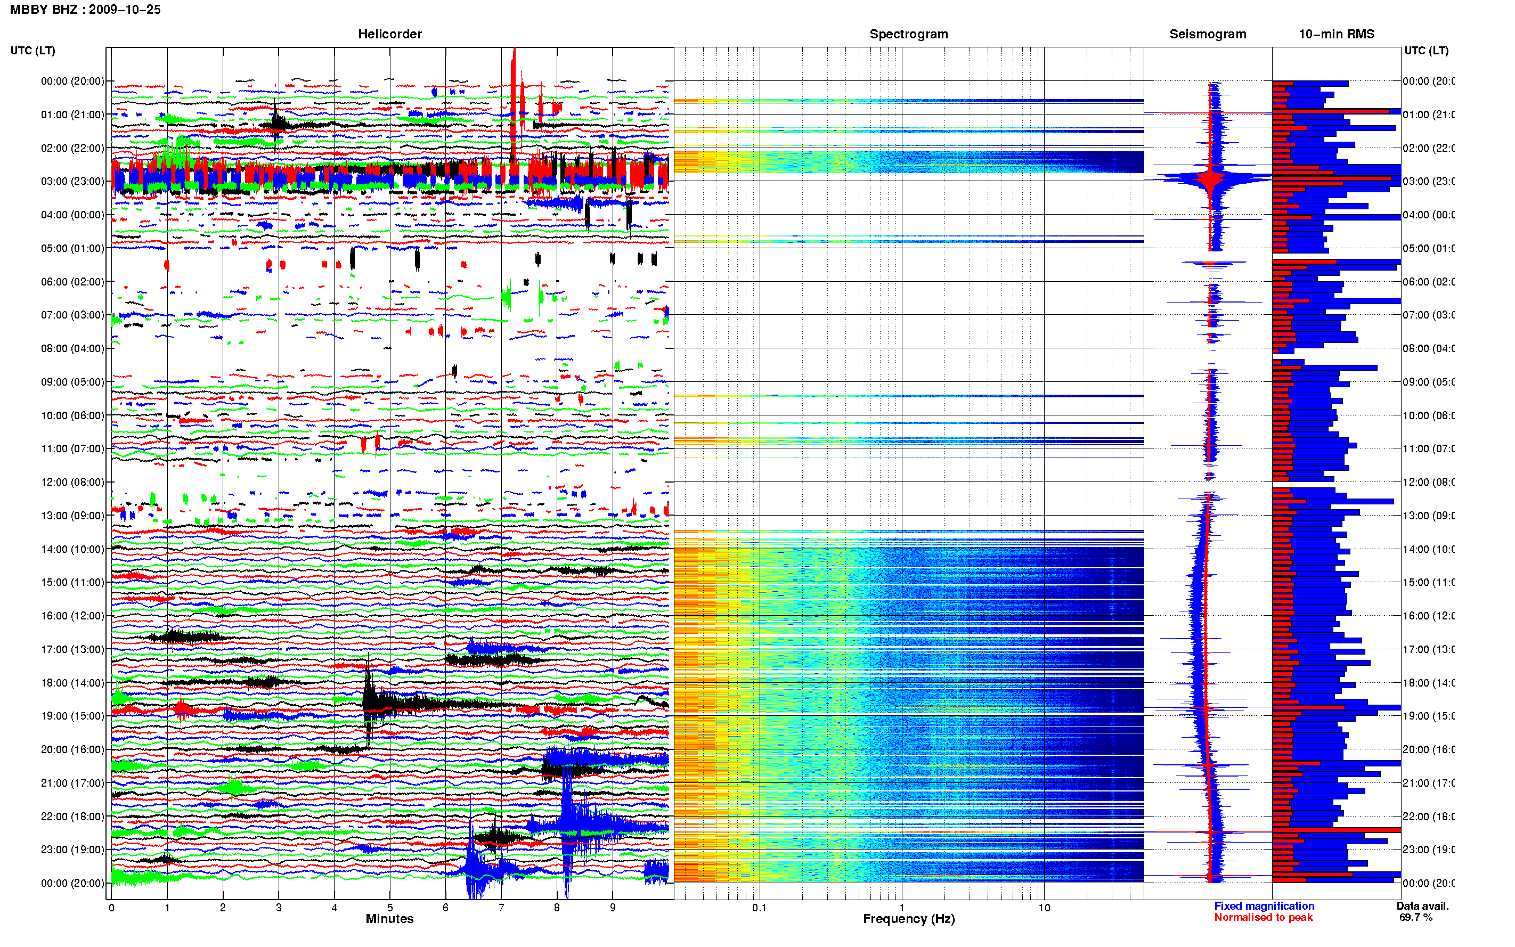Click the 'Minutes' x-axis label

pyautogui.click(x=389, y=919)
